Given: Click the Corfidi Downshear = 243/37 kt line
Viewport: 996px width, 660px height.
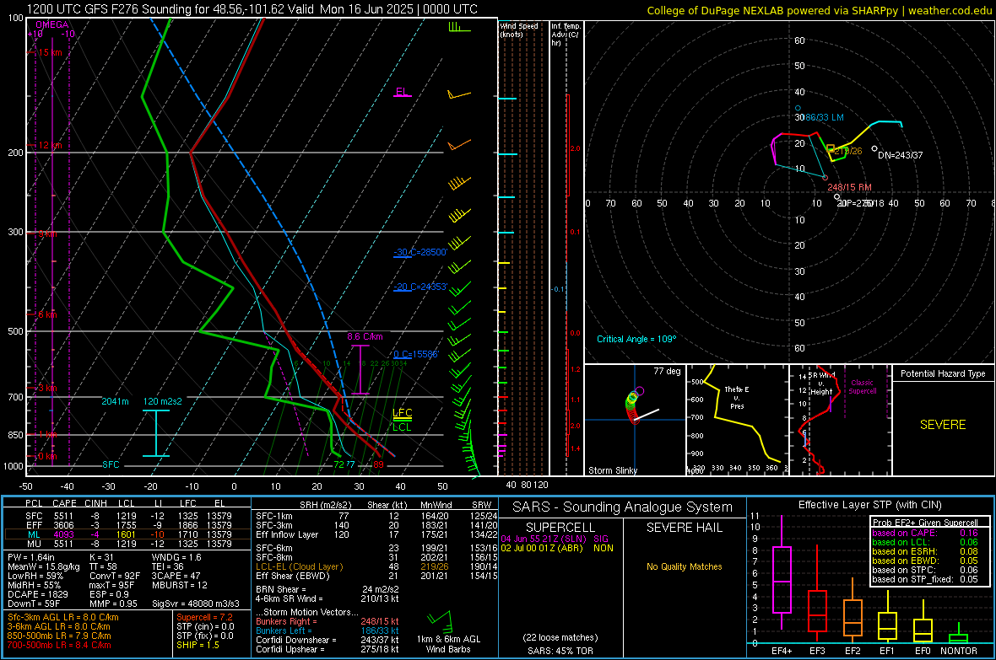Looking at the screenshot, I should pyautogui.click(x=327, y=640).
